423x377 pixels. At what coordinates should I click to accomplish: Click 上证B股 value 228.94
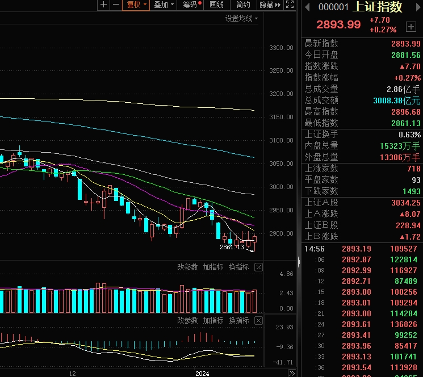coord(408,225)
